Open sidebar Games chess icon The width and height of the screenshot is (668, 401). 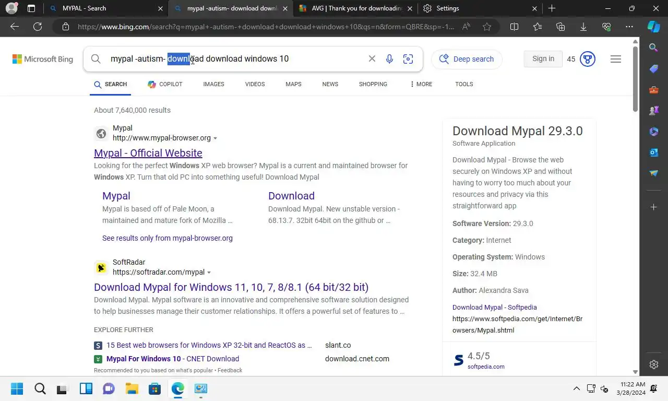pos(654,111)
